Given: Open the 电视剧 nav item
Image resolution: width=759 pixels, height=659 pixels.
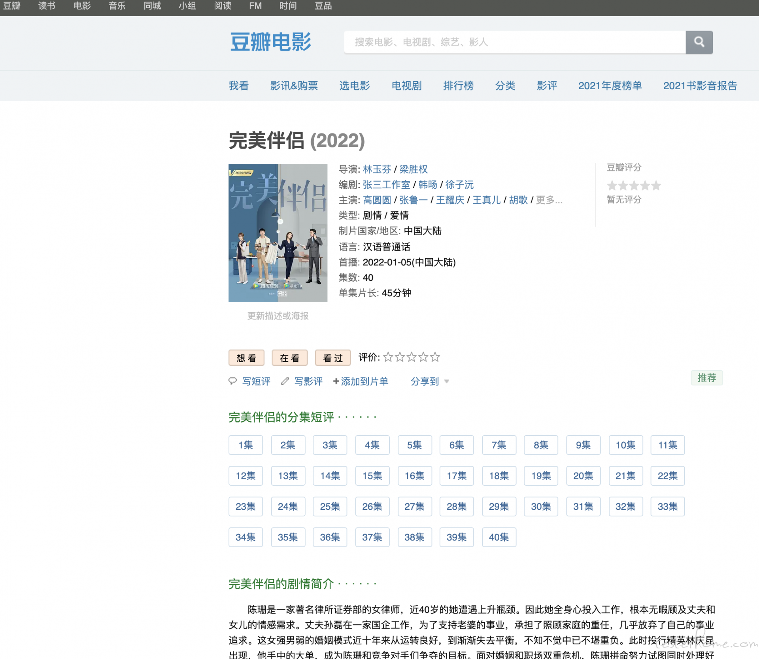Looking at the screenshot, I should [x=407, y=86].
